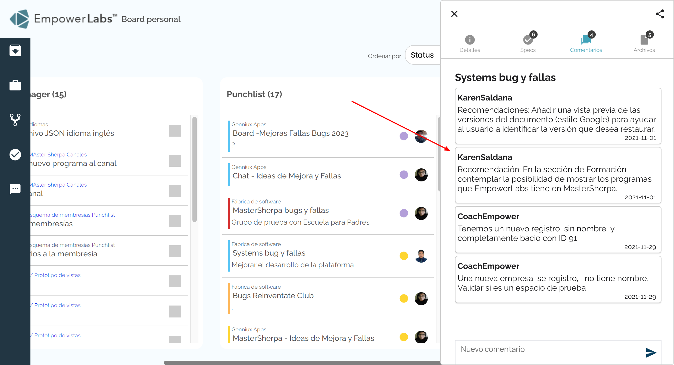
Task: Click gray box on first Prototipo de vistas row
Action: click(175, 281)
